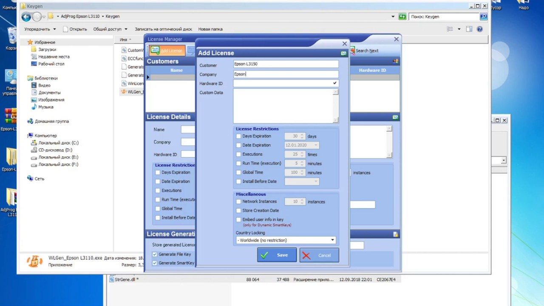Open the address bar history dropdown
Image resolution: width=544 pixels, height=306 pixels.
pyautogui.click(x=393, y=17)
